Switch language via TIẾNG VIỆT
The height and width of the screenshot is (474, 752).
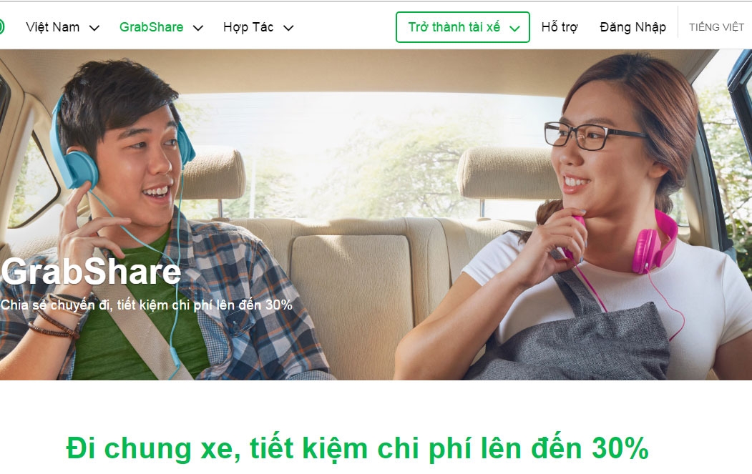716,27
